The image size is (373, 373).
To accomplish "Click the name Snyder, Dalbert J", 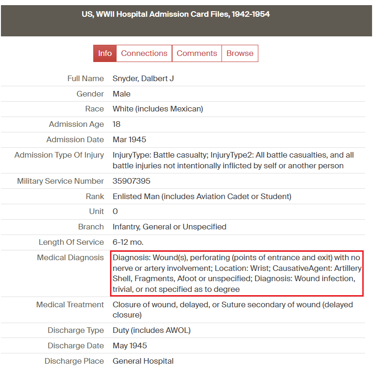I will (x=143, y=78).
